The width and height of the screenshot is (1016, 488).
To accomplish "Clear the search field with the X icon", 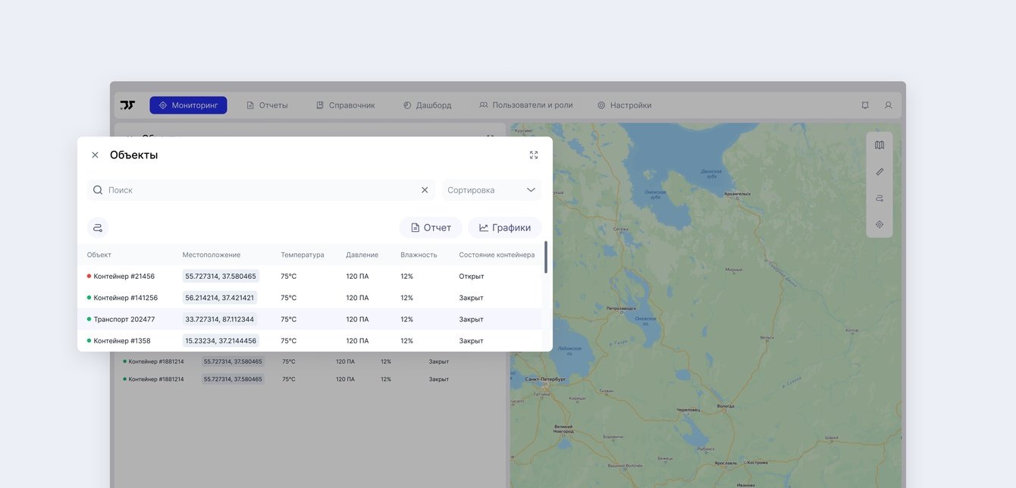I will pos(425,190).
